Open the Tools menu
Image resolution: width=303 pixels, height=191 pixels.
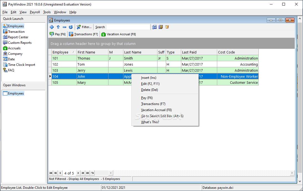[47, 12]
